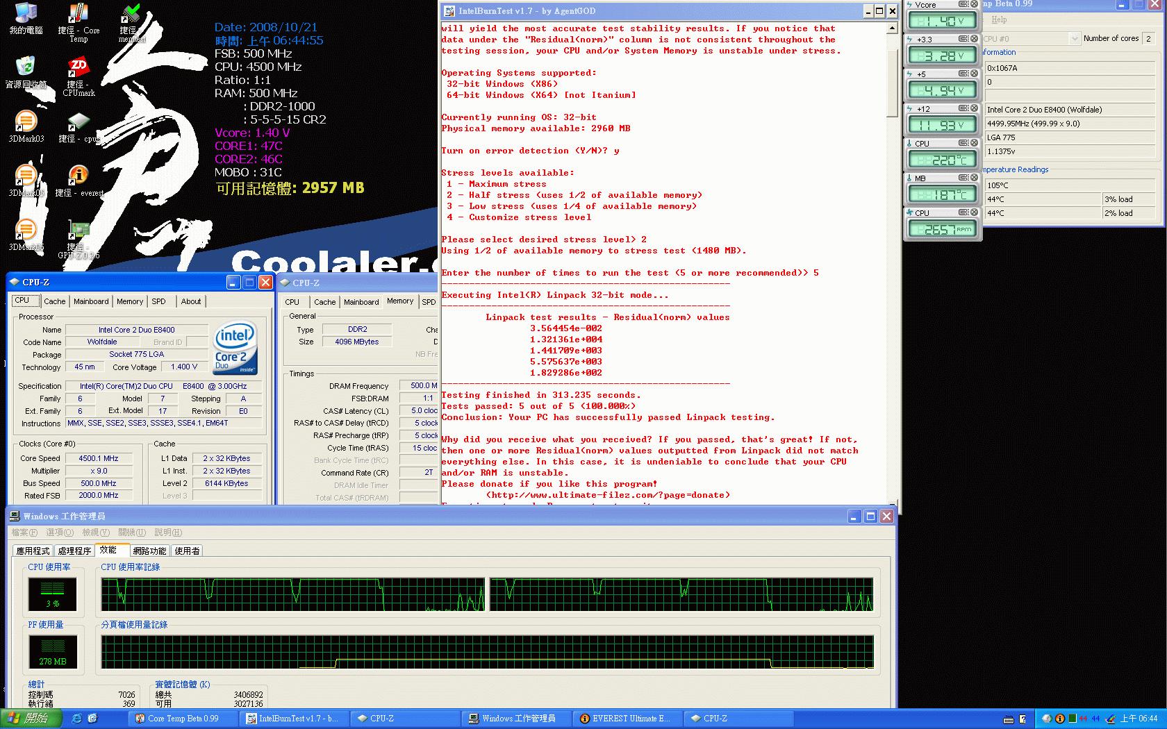Open the Applications tab in Task Manager

pyautogui.click(x=33, y=551)
